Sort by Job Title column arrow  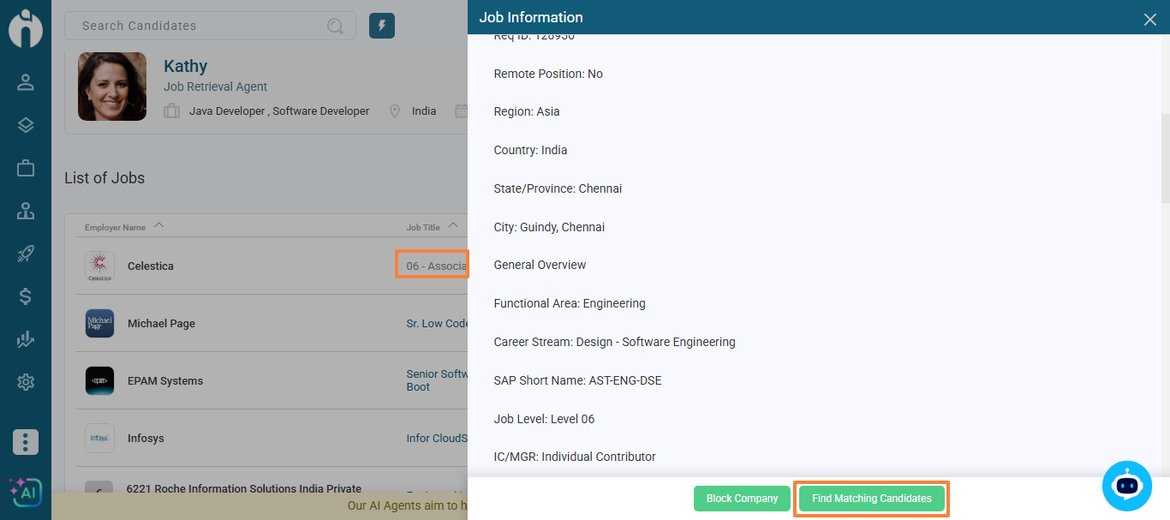453,227
